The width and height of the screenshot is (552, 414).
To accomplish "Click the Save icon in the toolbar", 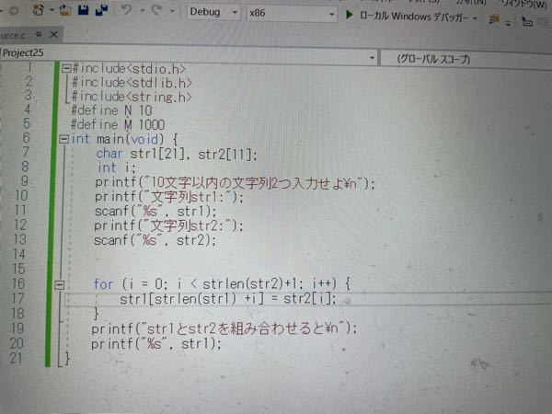I will tap(83, 10).
